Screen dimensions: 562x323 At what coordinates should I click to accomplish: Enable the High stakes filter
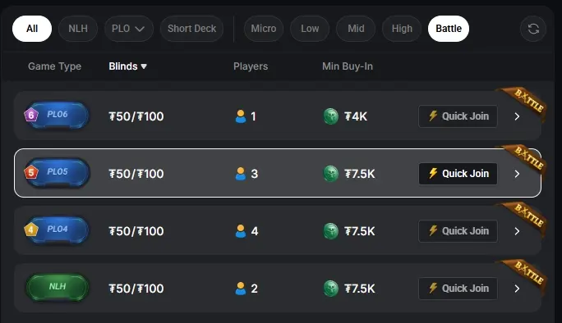[x=402, y=29]
